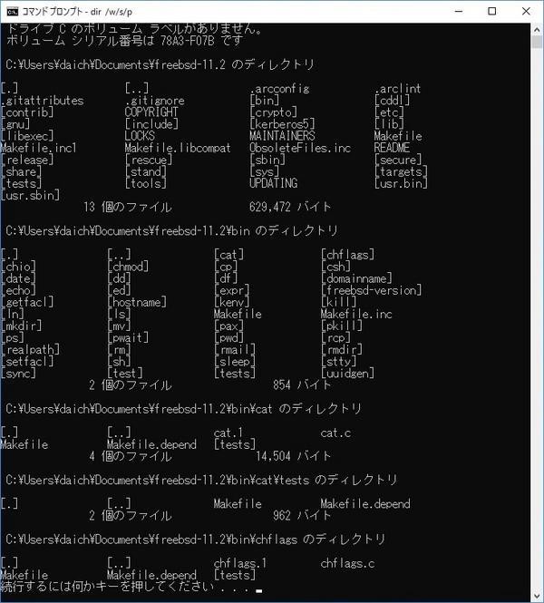Click the [stand] directory entry

(x=146, y=172)
